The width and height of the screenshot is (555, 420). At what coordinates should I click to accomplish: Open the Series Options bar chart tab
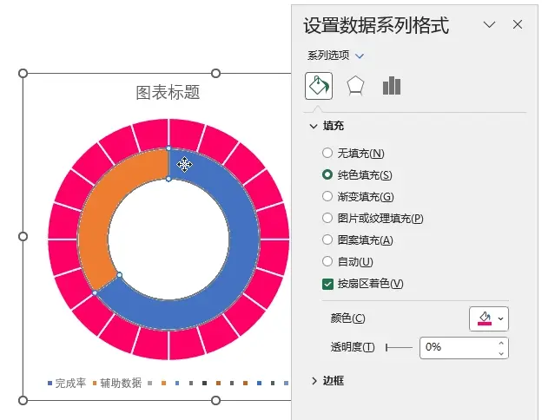pos(392,86)
